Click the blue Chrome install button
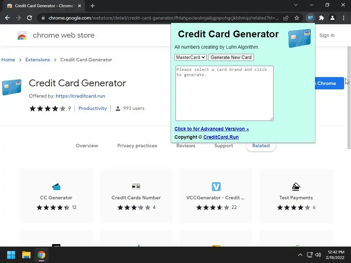This screenshot has height=263, width=351. pyautogui.click(x=329, y=83)
